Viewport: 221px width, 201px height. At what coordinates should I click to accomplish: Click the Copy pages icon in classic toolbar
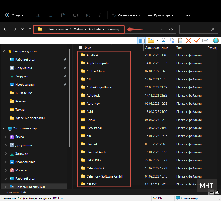tap(172, 40)
